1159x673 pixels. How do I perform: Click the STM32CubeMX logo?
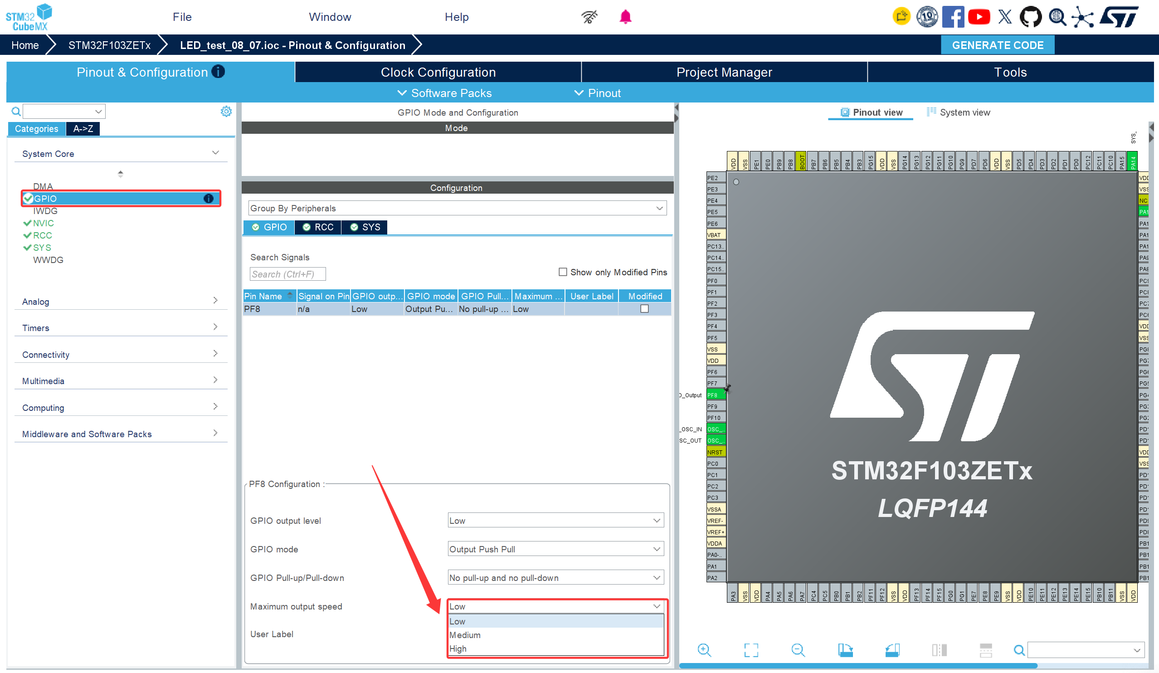pyautogui.click(x=29, y=17)
